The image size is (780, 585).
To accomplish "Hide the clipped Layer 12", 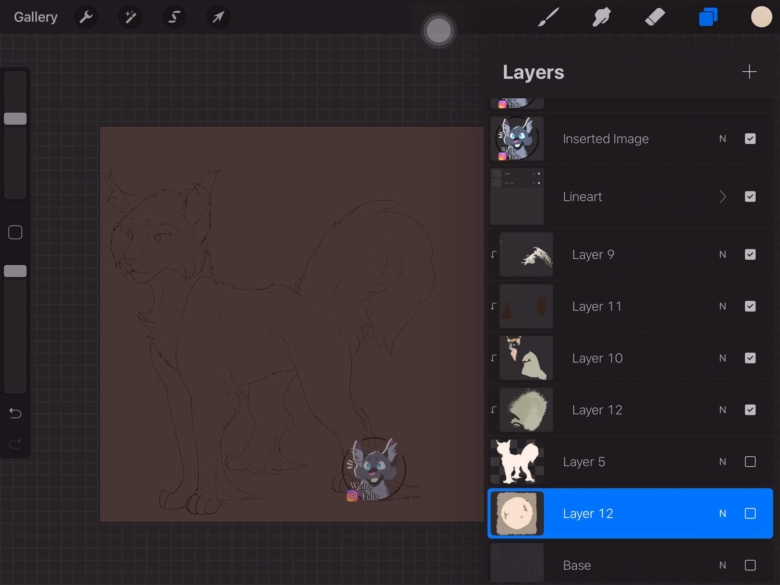I will [750, 410].
